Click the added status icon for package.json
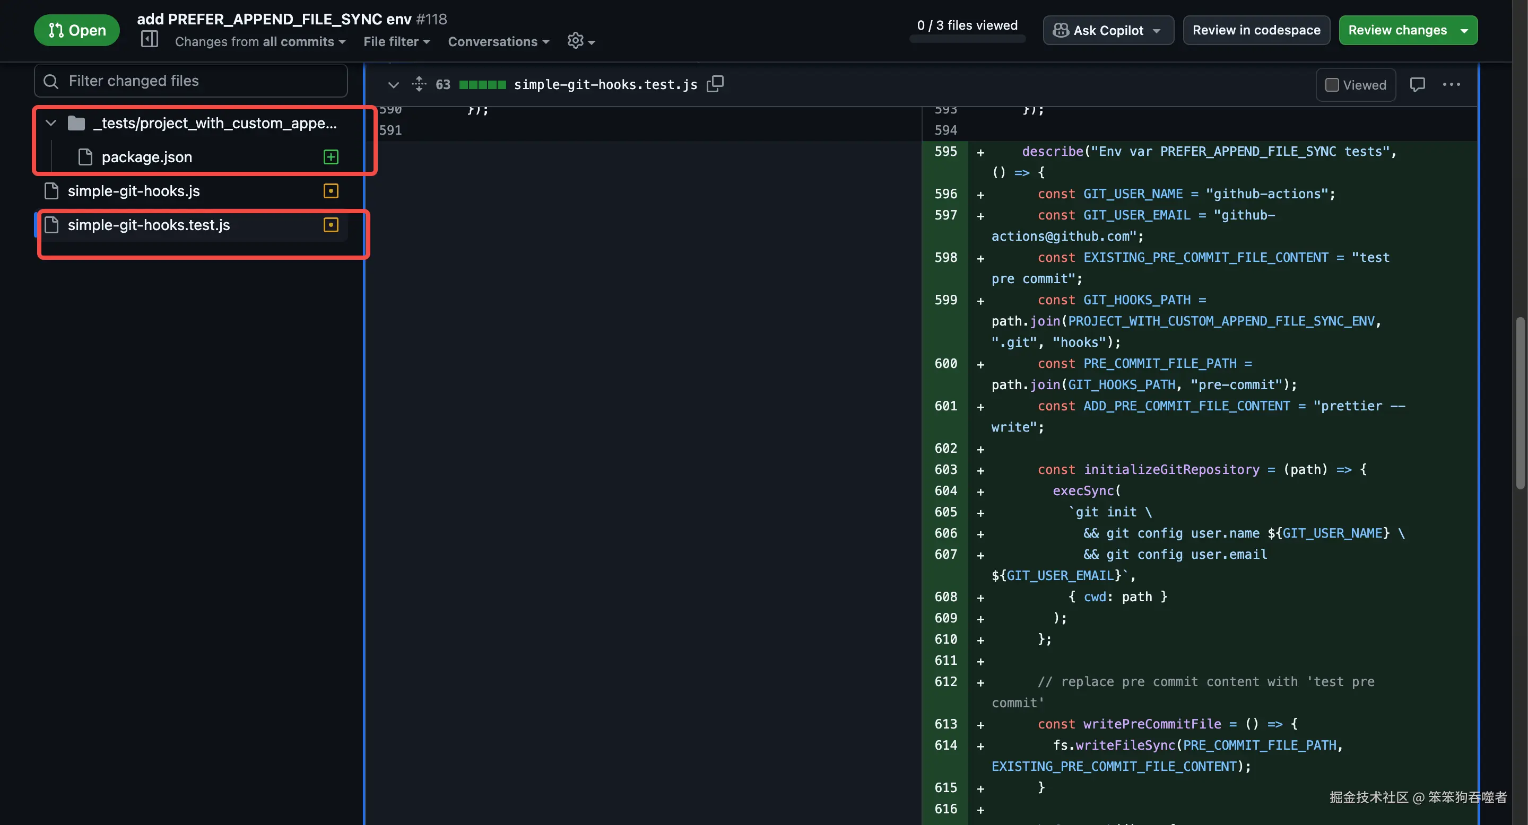 pyautogui.click(x=331, y=157)
